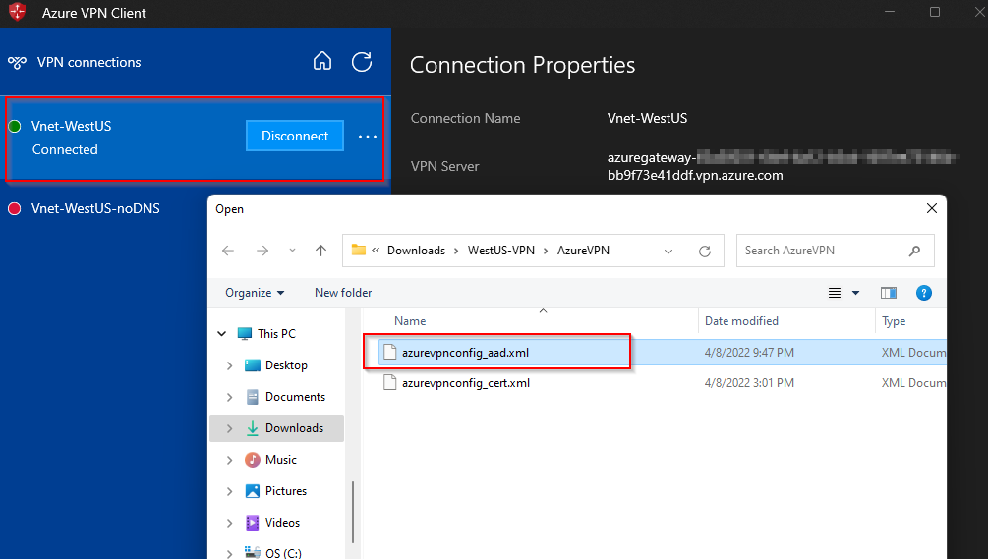Click the AzureVPN breadcrumb segment

(x=584, y=251)
